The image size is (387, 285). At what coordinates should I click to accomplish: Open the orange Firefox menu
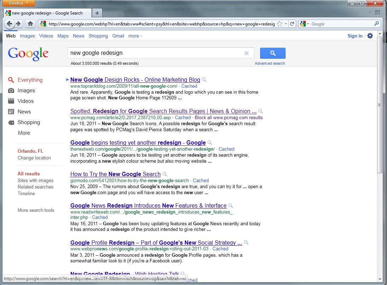[18, 3]
